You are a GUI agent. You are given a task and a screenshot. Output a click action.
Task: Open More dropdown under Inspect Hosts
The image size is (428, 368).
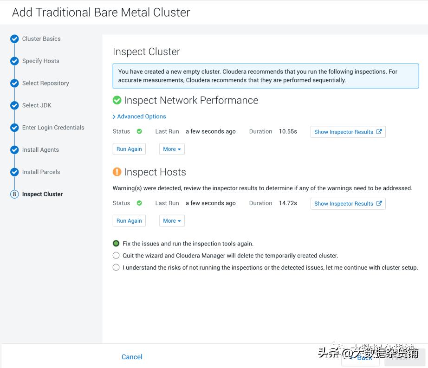tap(172, 221)
